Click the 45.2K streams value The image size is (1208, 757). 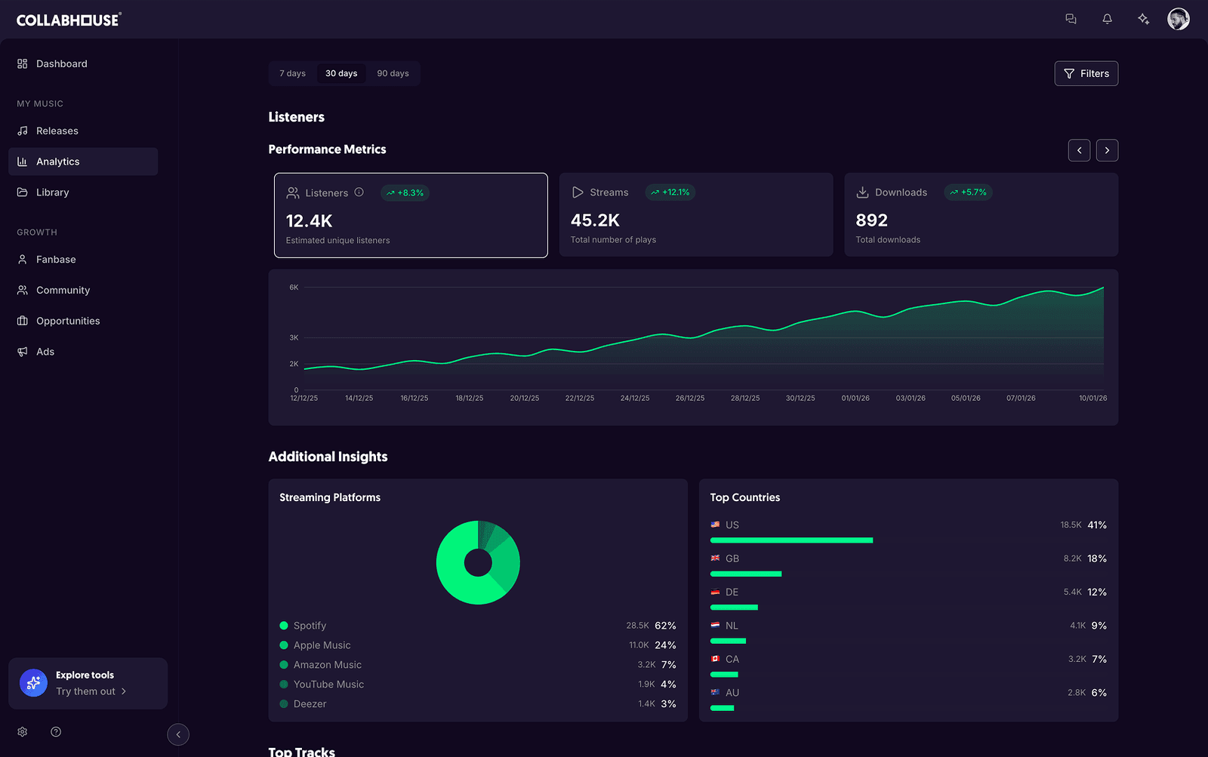(595, 220)
